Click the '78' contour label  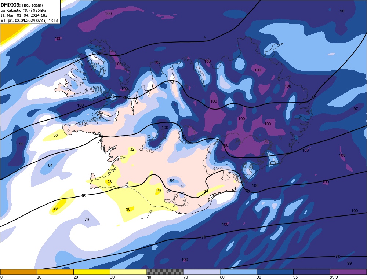[204, 237]
